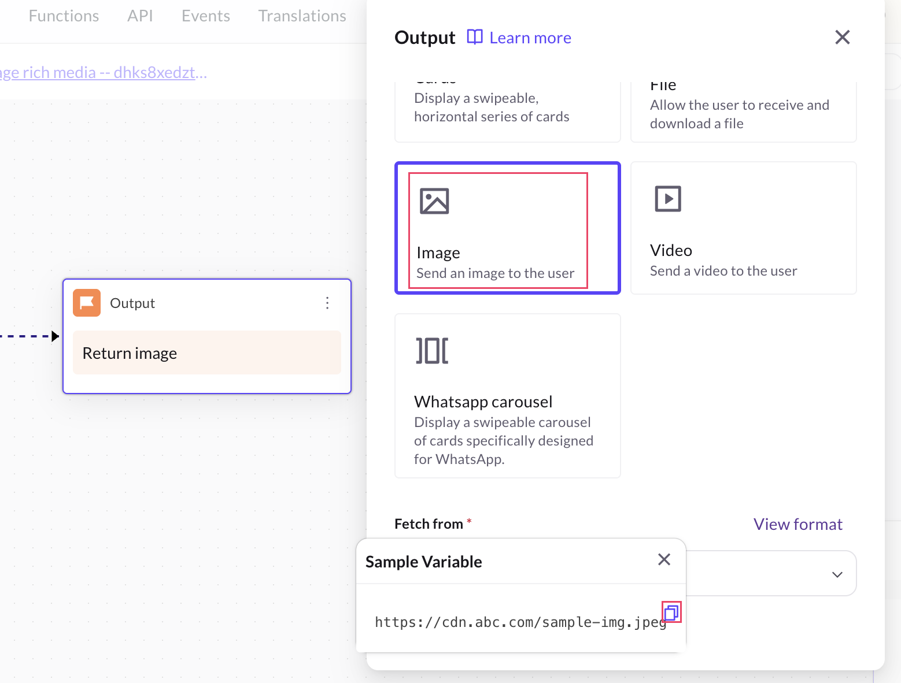The height and width of the screenshot is (683, 901).
Task: Copy the sample variable URL
Action: (671, 612)
